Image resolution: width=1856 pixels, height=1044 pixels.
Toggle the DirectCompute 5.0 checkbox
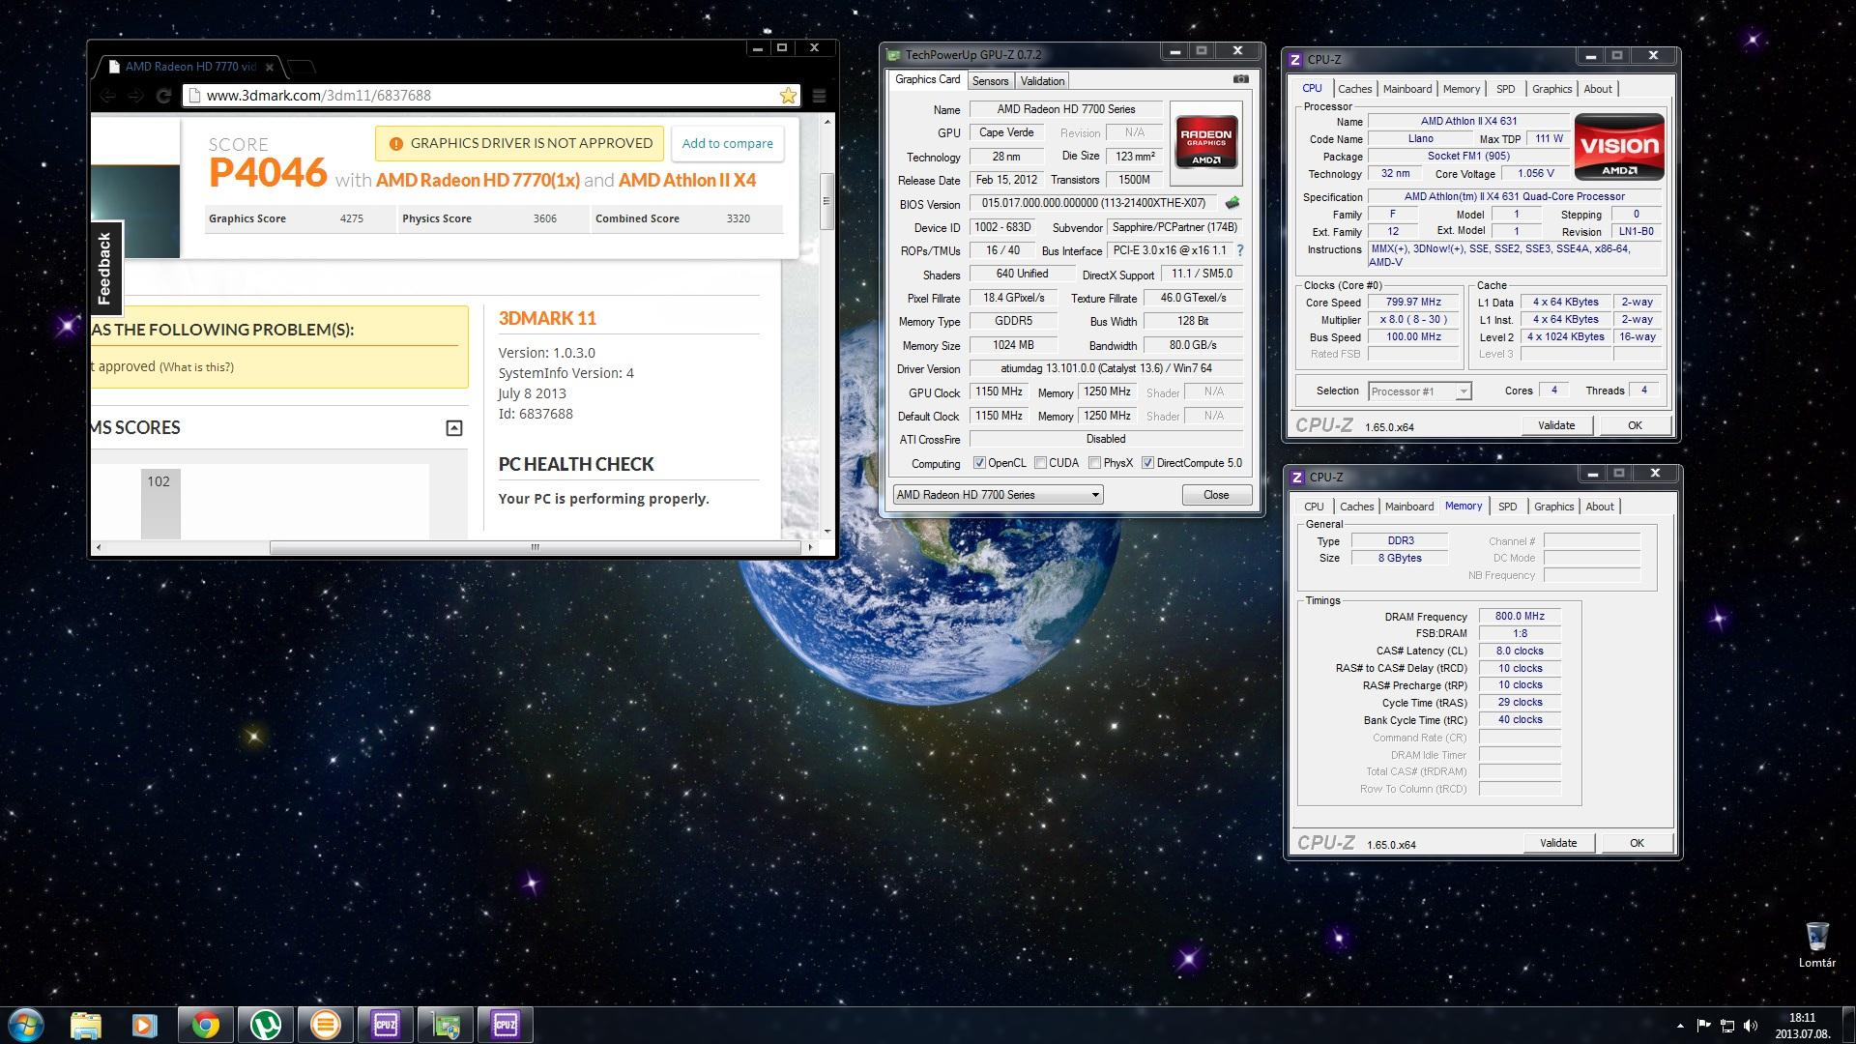(1147, 463)
